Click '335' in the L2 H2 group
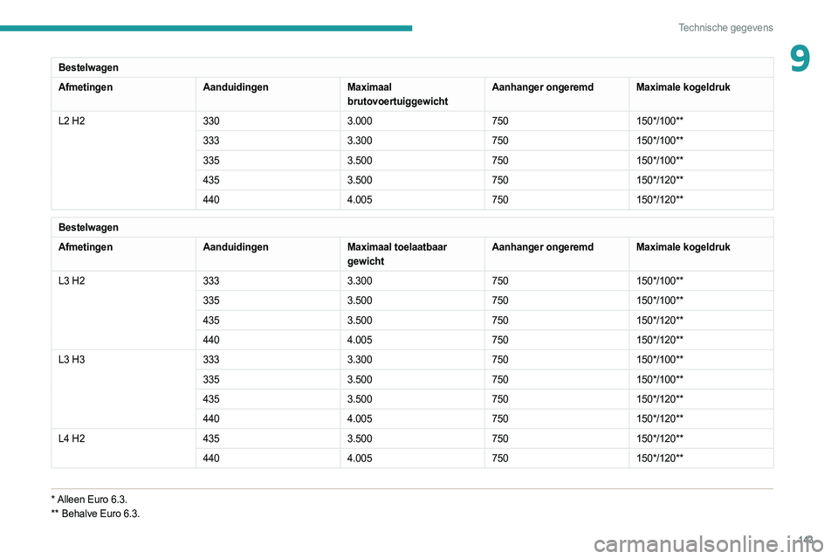 click(211, 161)
